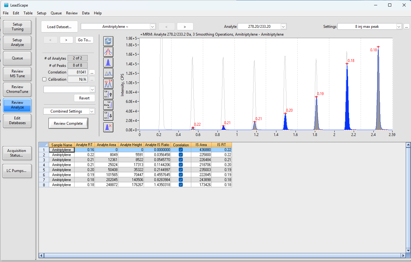The image size is (411, 262).
Task: Click the Setup Tuning sidebar button
Action: pos(18,27)
